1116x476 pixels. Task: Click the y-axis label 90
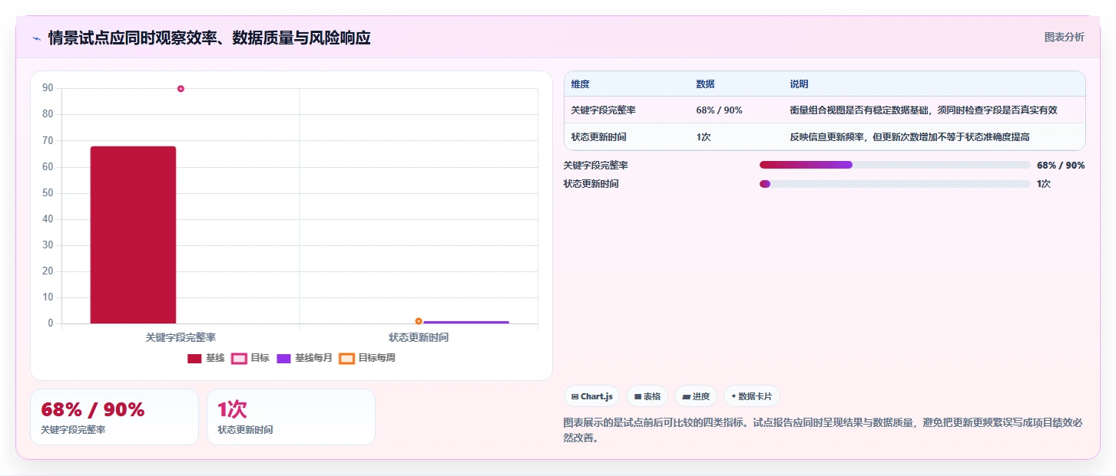[x=48, y=88]
